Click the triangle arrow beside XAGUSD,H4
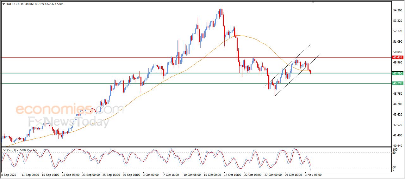 3,4
